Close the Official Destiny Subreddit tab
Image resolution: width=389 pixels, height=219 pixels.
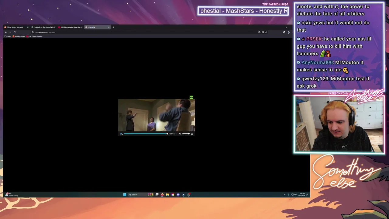point(28,27)
